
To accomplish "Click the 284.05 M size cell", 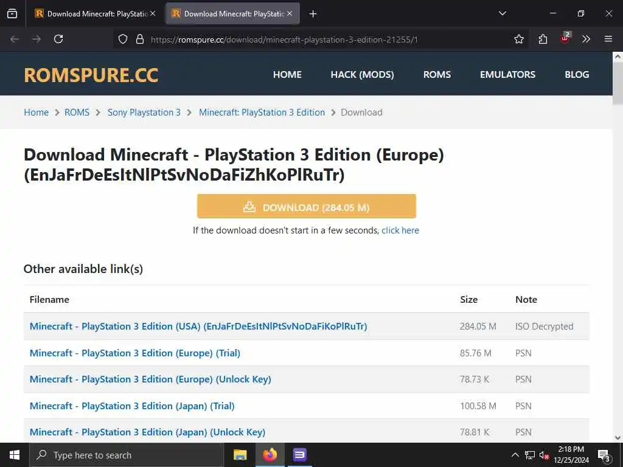I will 478,327.
